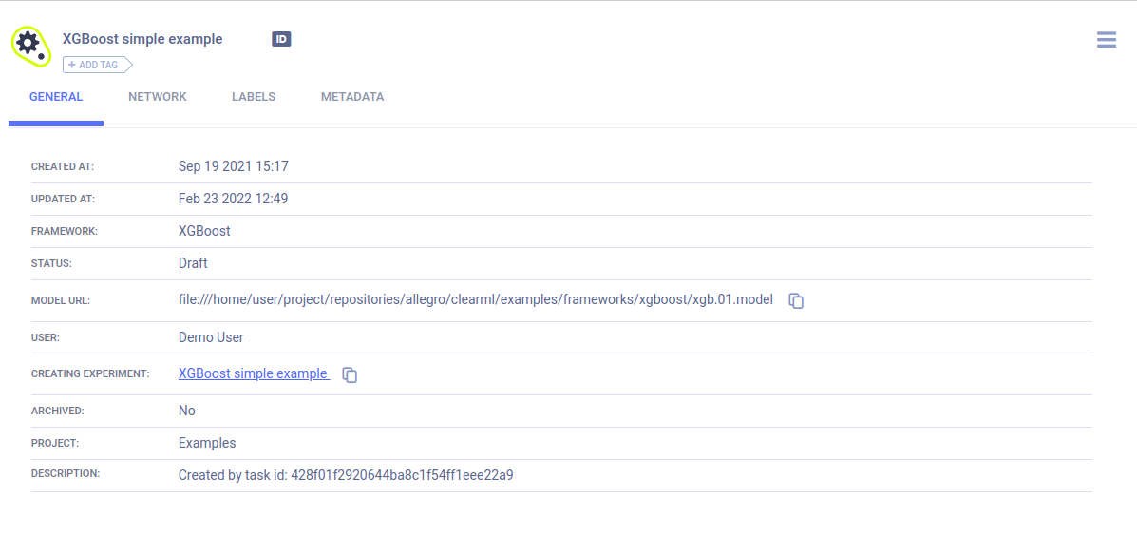Select the General tab
Viewport: 1137px width, 536px height.
pyautogui.click(x=56, y=97)
